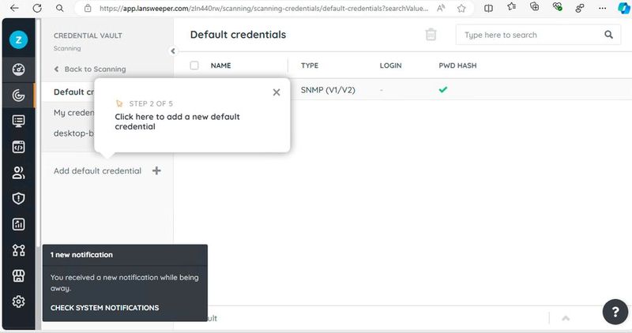Open the Scanning radar icon in sidebar
The image size is (632, 333).
pyautogui.click(x=18, y=95)
